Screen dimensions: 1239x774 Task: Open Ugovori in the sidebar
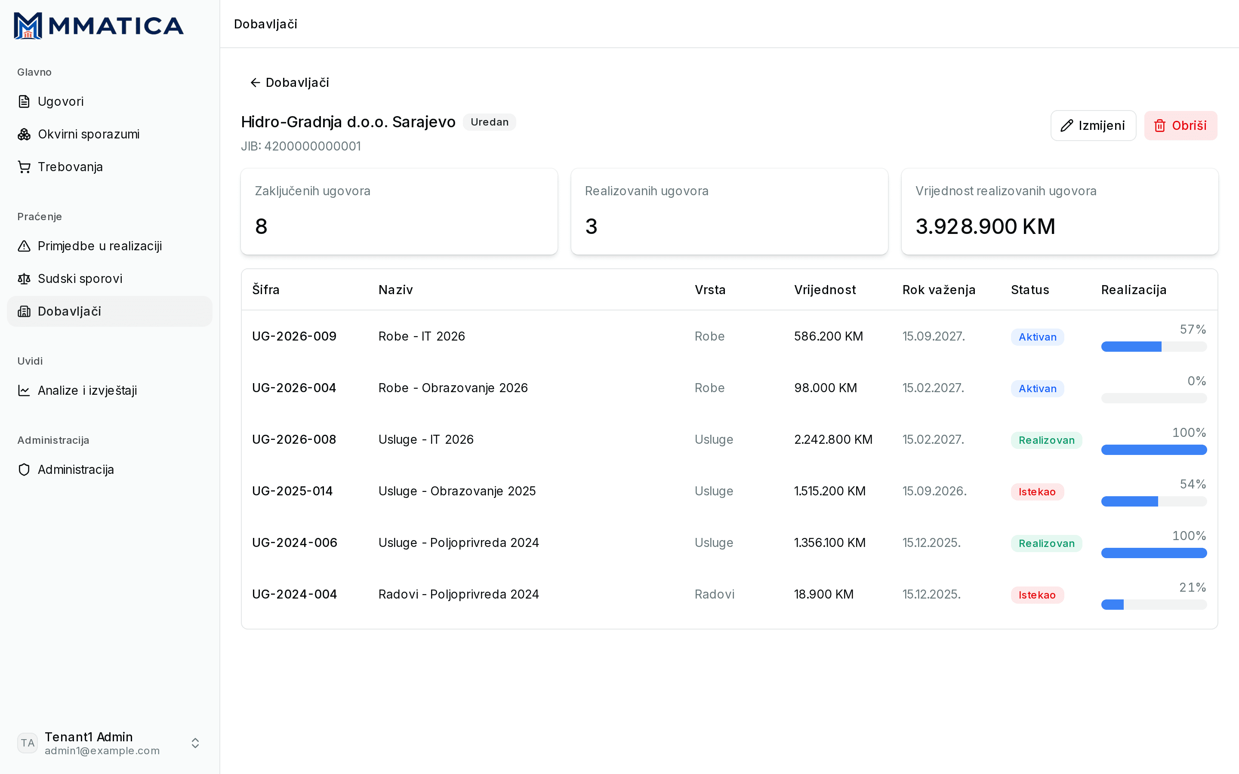coord(110,101)
